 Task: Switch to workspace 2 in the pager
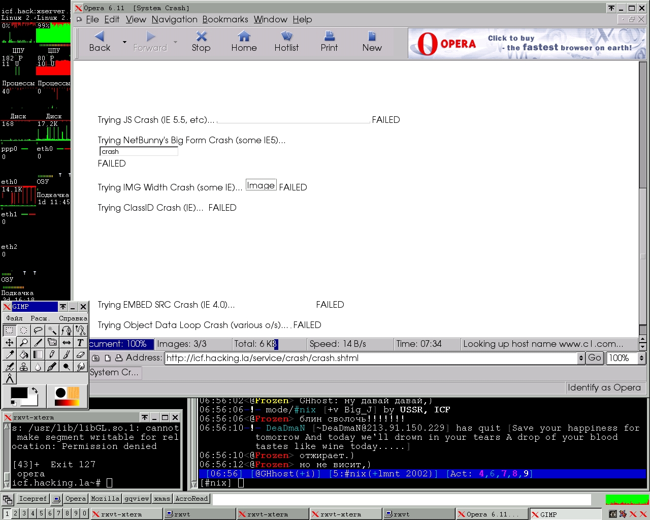coord(15,513)
